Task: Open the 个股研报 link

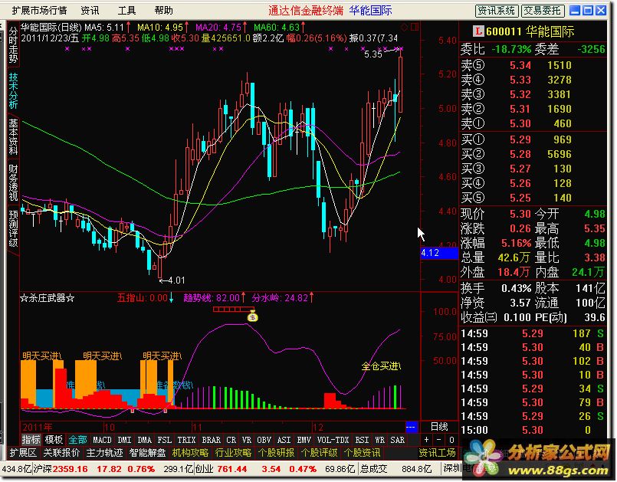Action: click(x=276, y=453)
